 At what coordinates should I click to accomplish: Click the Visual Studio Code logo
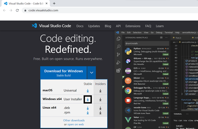(34, 26)
